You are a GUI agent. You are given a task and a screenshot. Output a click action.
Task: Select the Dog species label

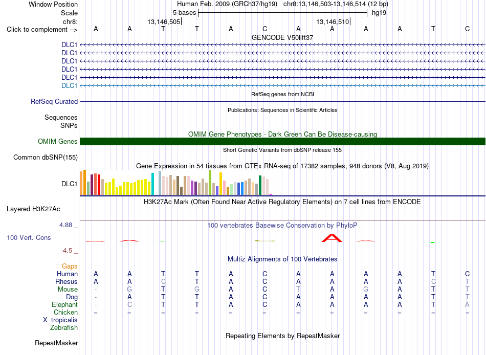click(x=72, y=297)
